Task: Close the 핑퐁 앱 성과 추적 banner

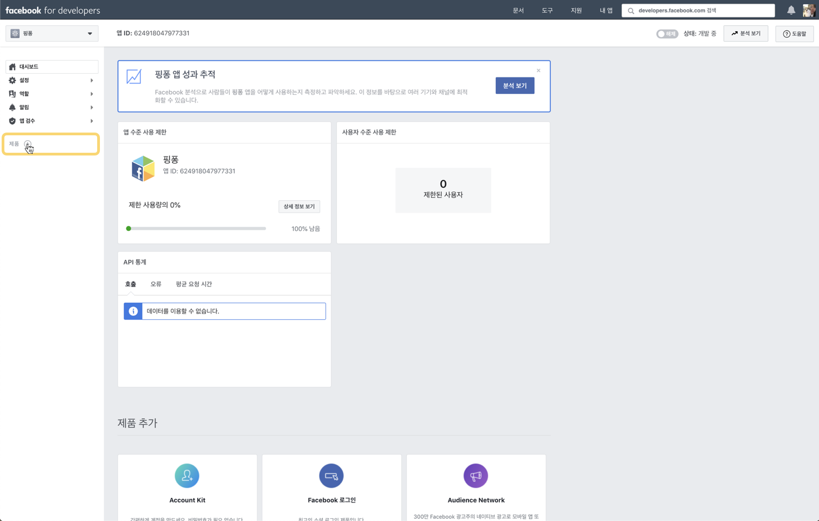Action: pyautogui.click(x=538, y=70)
